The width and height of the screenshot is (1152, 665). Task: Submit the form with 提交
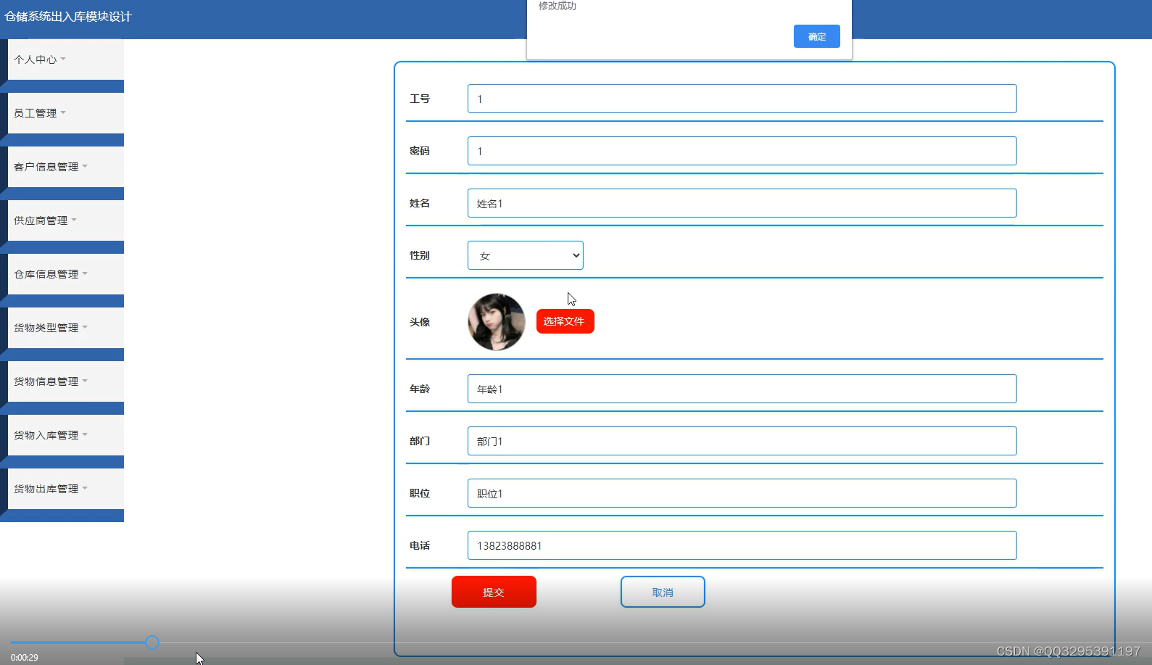click(494, 592)
